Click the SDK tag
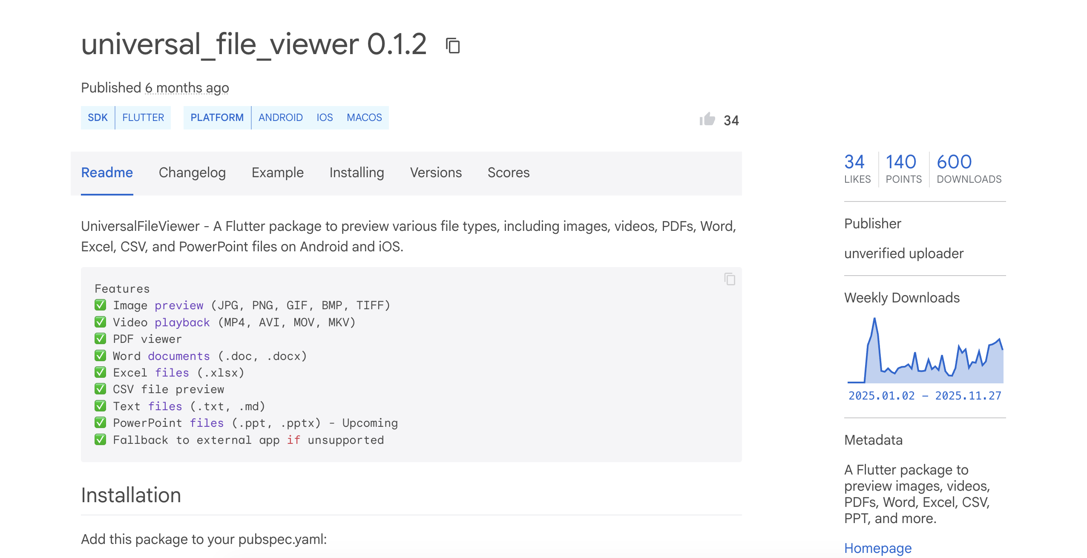 coord(98,118)
